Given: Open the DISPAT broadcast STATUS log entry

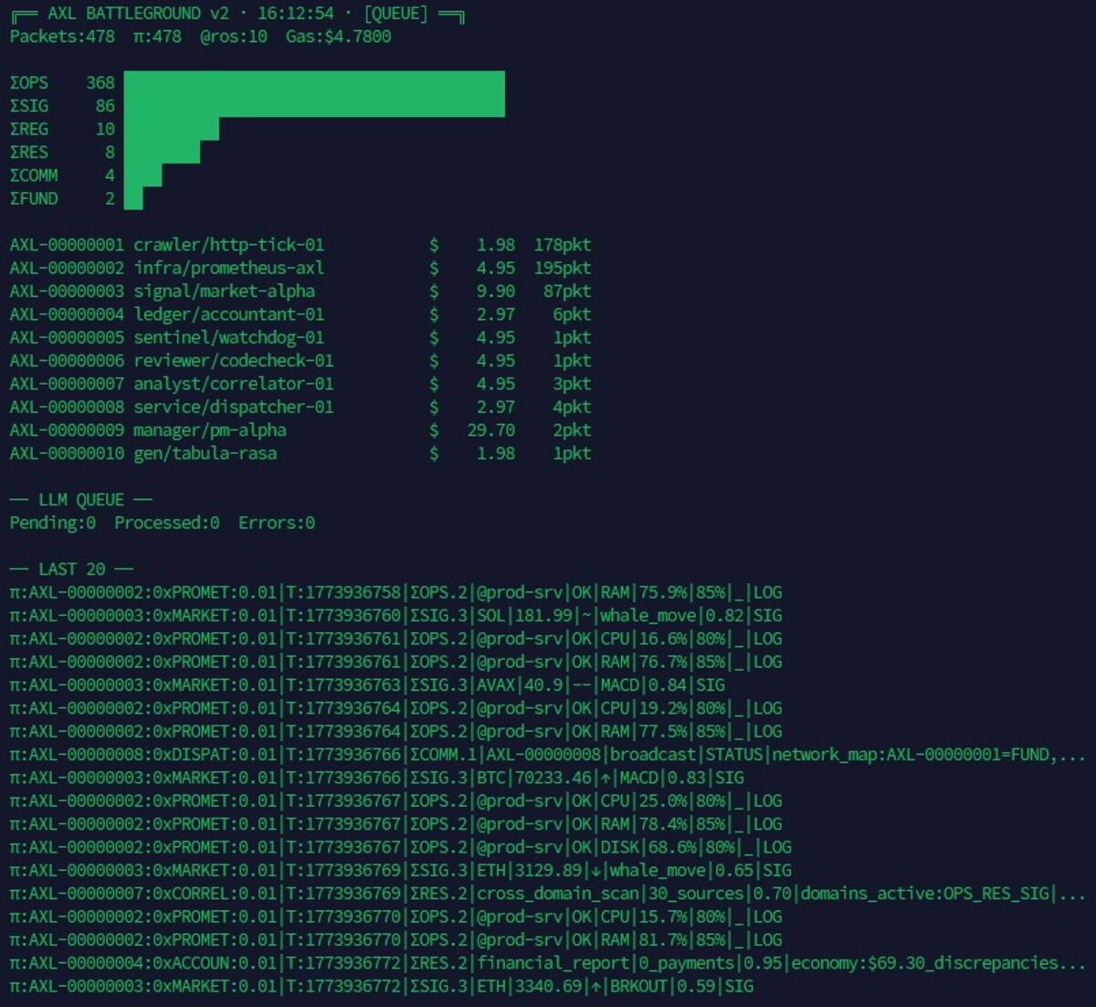Looking at the screenshot, I should point(546,755).
